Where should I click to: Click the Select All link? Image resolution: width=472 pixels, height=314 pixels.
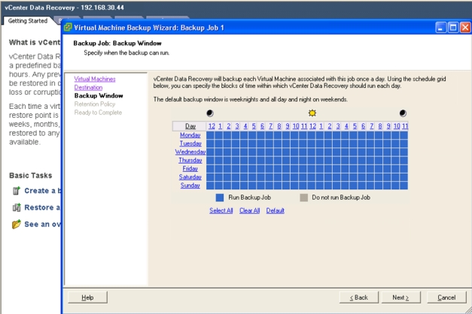click(221, 210)
